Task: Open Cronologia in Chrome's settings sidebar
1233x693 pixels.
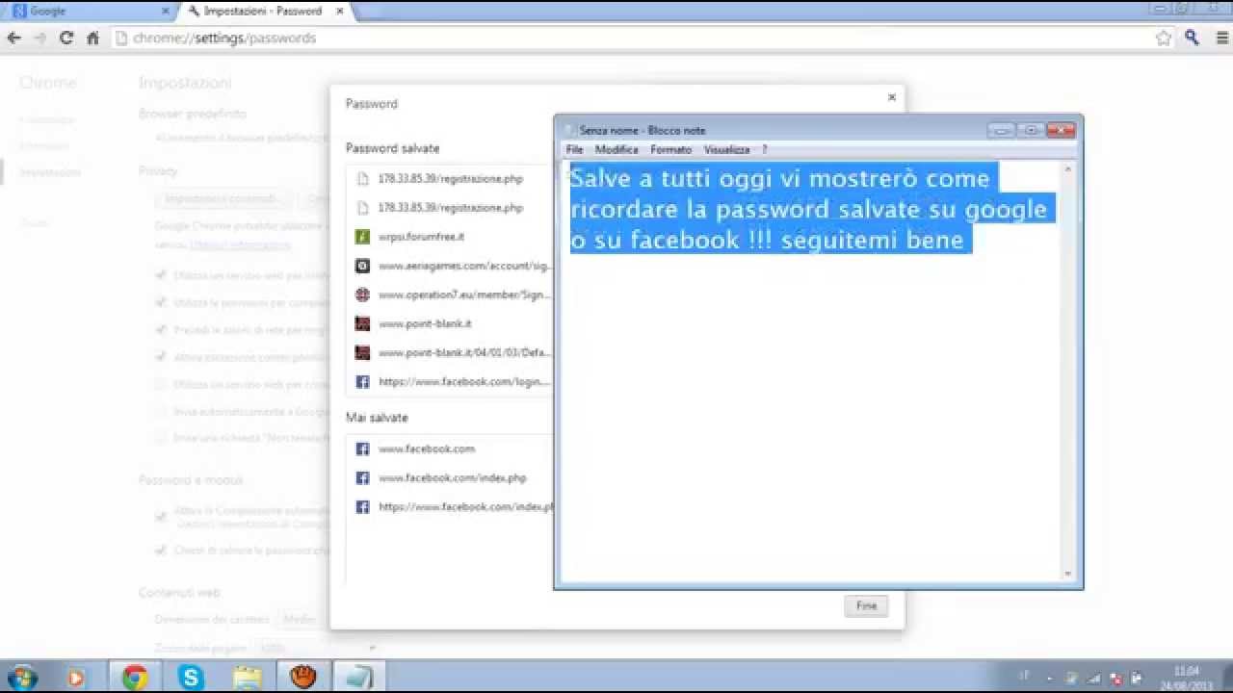Action: tap(46, 120)
